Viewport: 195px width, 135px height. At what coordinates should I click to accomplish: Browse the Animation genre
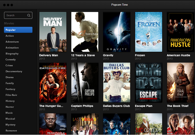click(x=12, y=48)
